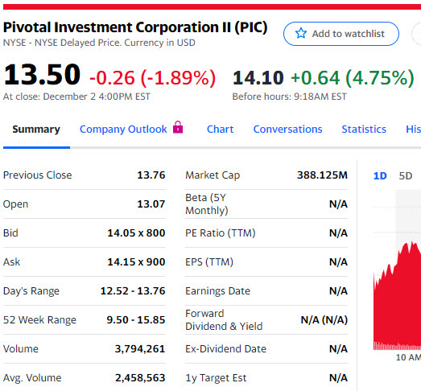Click the 52 Week Range value 9.50 - 15.85

136,320
